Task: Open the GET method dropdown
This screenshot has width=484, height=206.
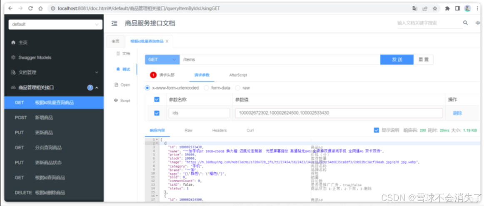Action: [x=162, y=60]
